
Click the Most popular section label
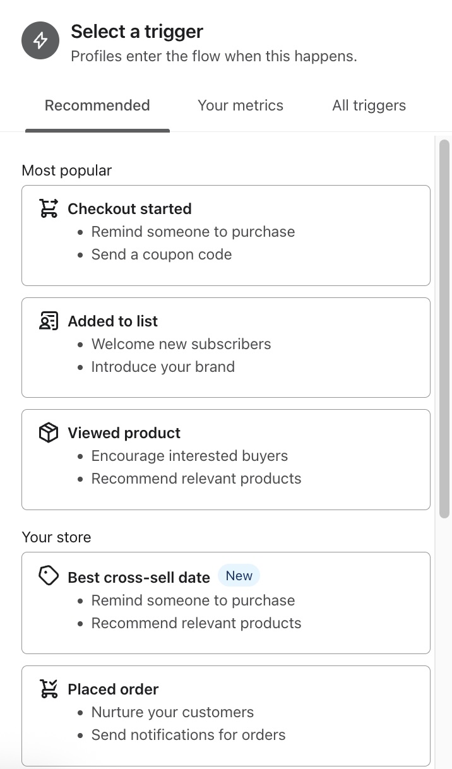[x=66, y=170]
